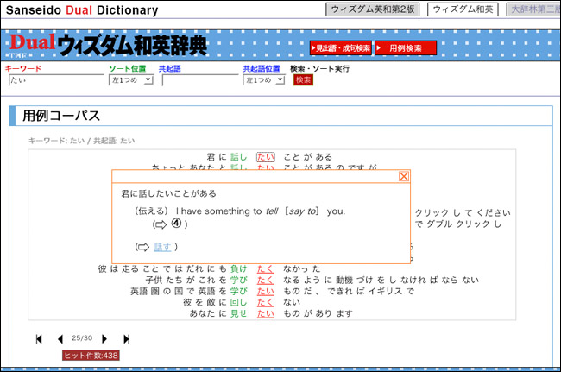
Task: Focus the 共起語 input field
Action: [x=200, y=80]
